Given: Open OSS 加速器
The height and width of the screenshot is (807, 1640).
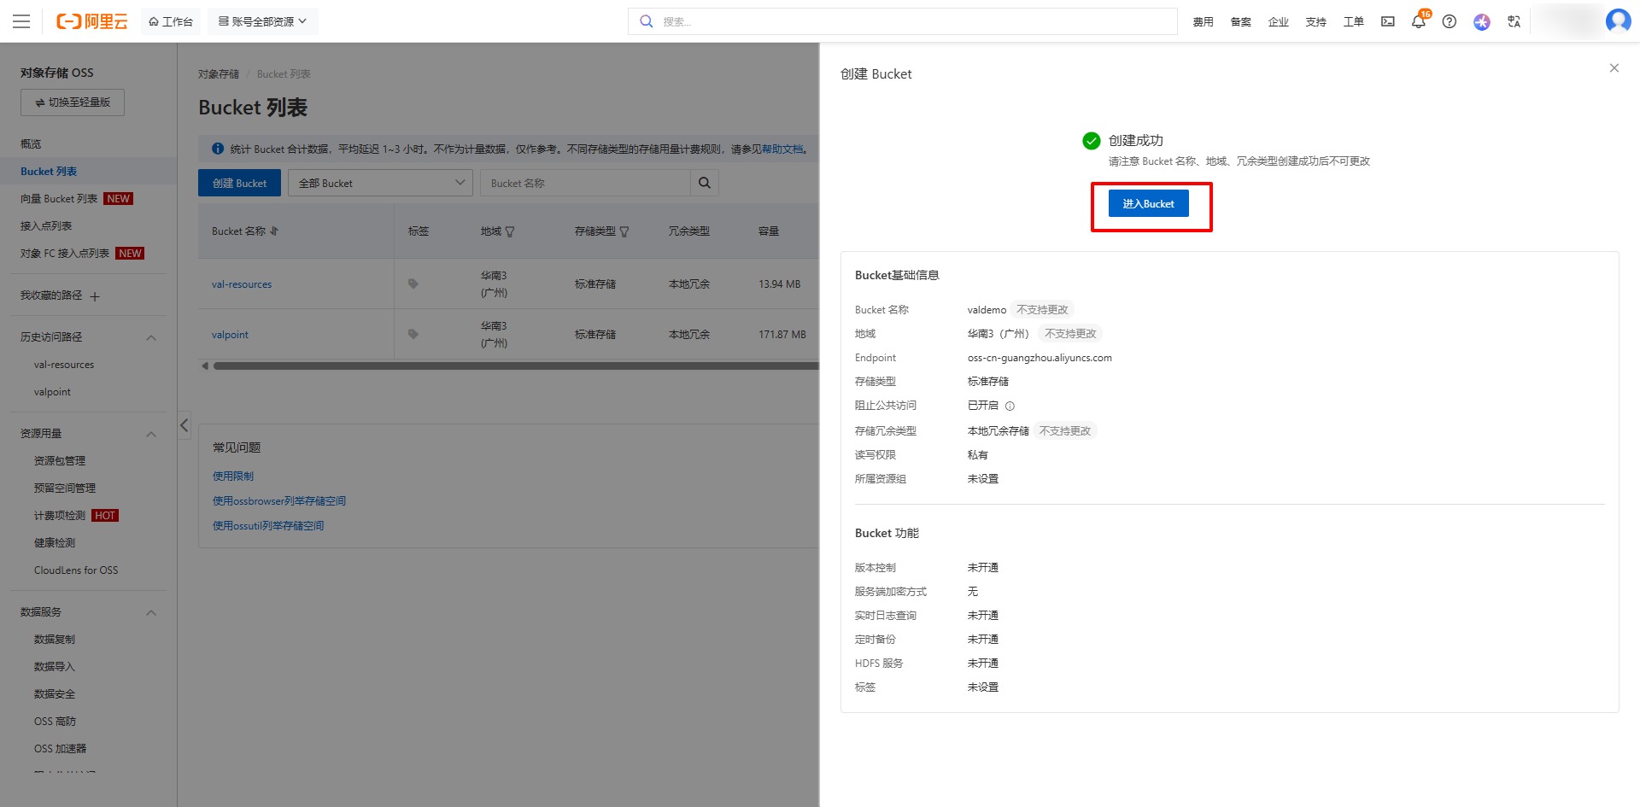Looking at the screenshot, I should click(x=60, y=749).
